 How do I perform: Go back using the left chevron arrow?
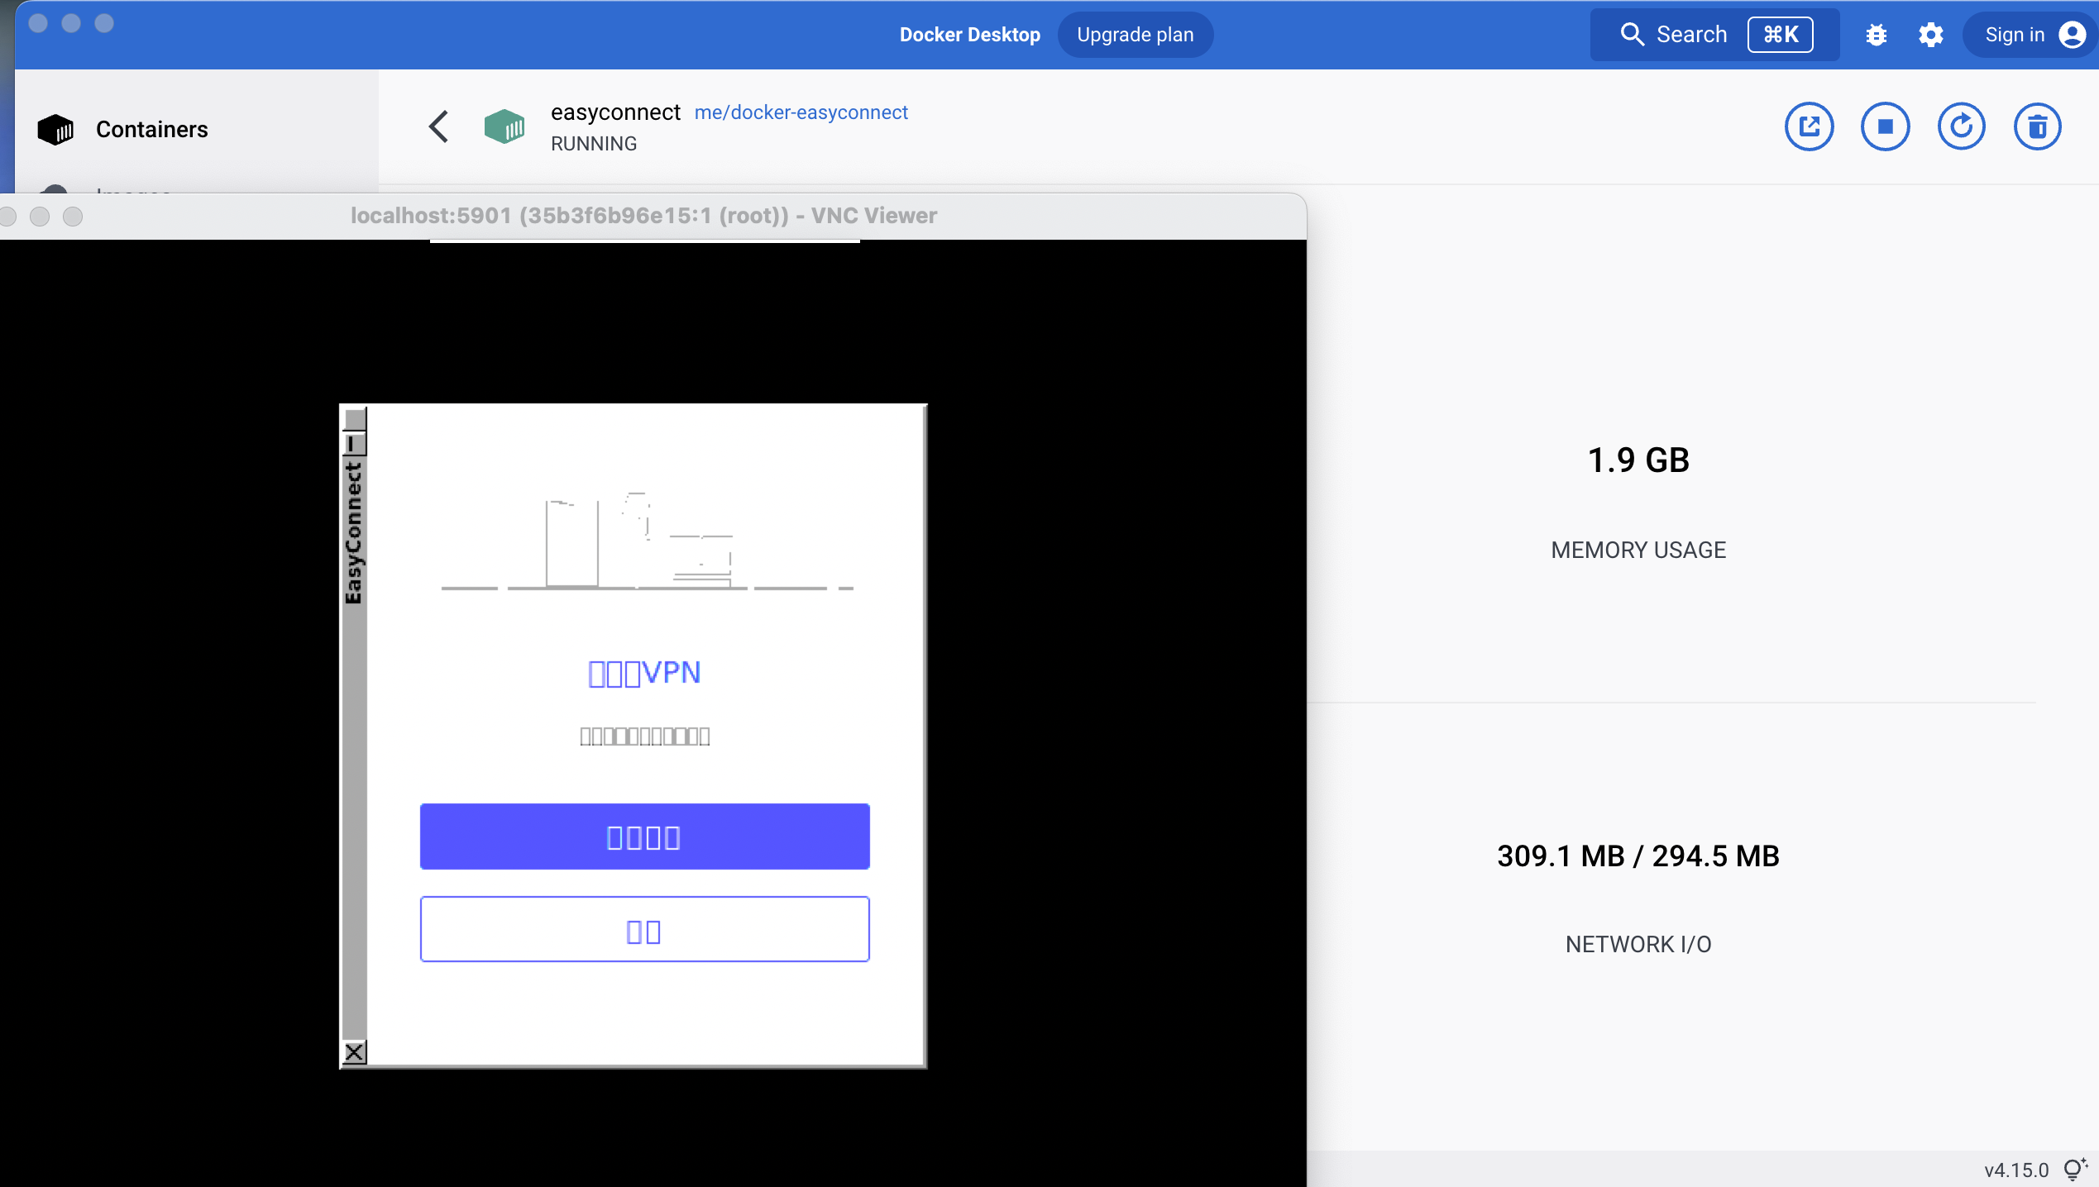(438, 126)
